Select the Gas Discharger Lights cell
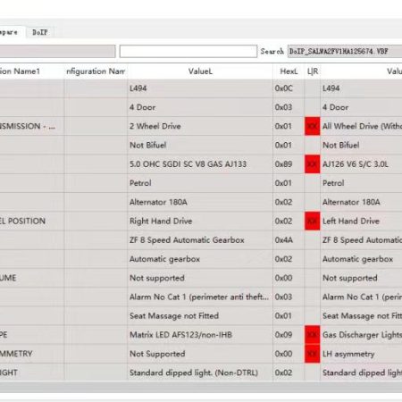402x402 pixels. (361, 335)
